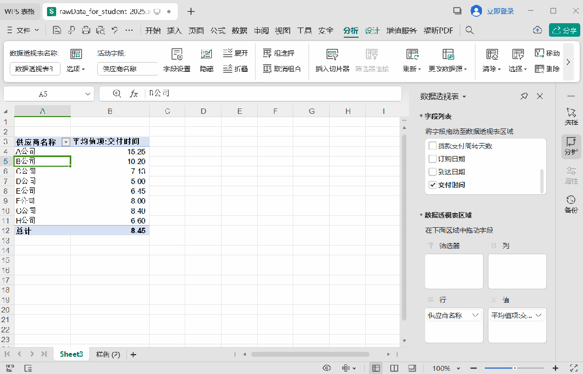Screen dimensions: 583x374
Task: Open the 选项 dropdown
Action: click(76, 69)
